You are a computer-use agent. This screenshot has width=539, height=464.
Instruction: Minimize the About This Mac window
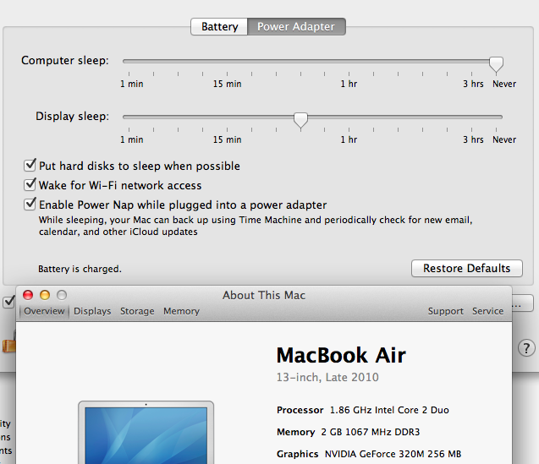click(45, 295)
